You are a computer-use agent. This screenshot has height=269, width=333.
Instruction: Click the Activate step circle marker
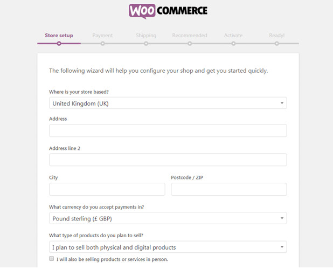pos(233,44)
